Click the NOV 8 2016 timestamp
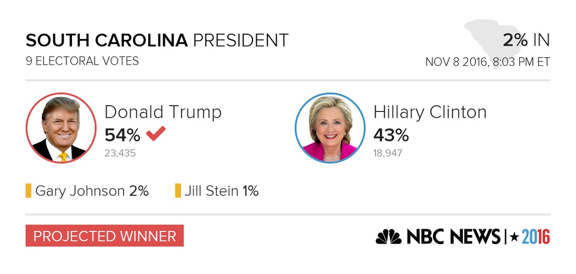The width and height of the screenshot is (576, 274). (488, 62)
